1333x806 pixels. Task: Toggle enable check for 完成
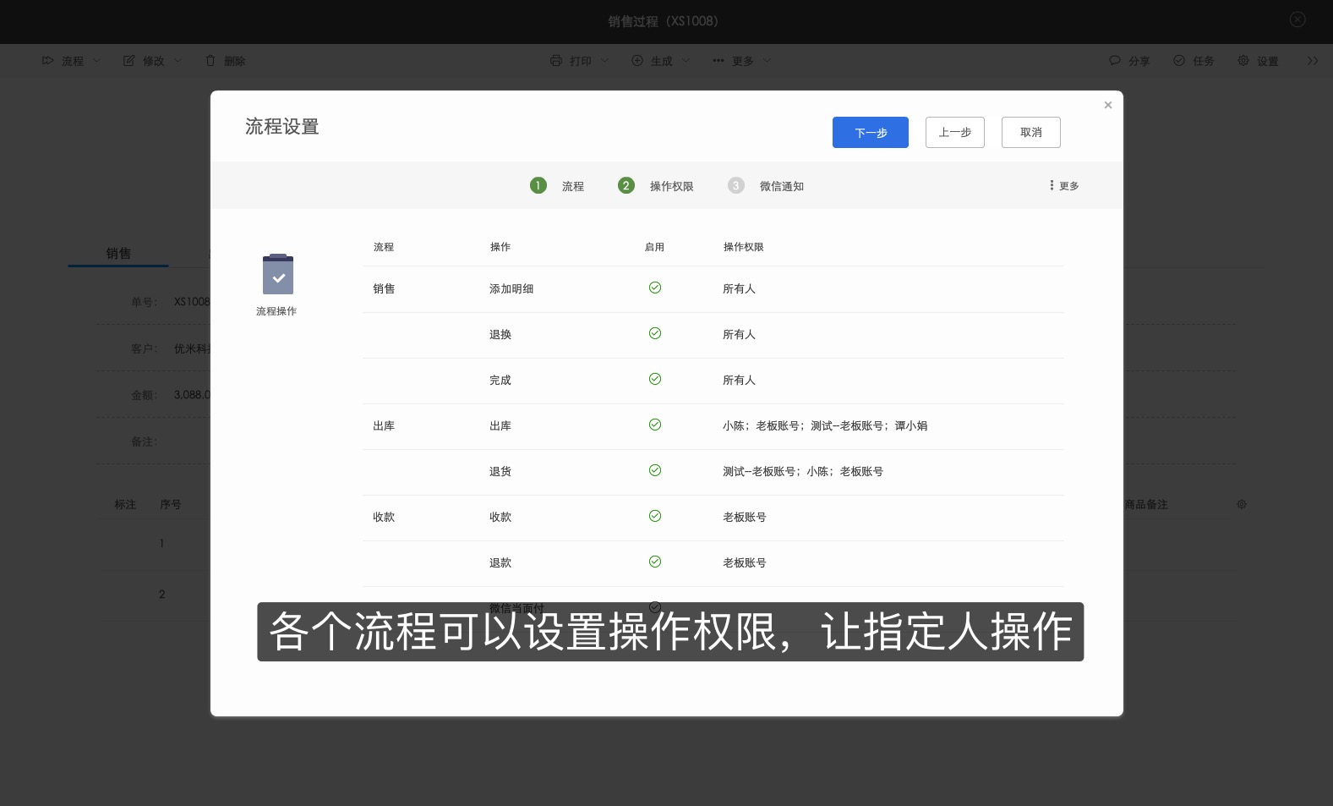coord(654,380)
